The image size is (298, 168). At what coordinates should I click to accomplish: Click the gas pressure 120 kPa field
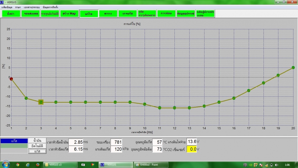tap(116, 149)
